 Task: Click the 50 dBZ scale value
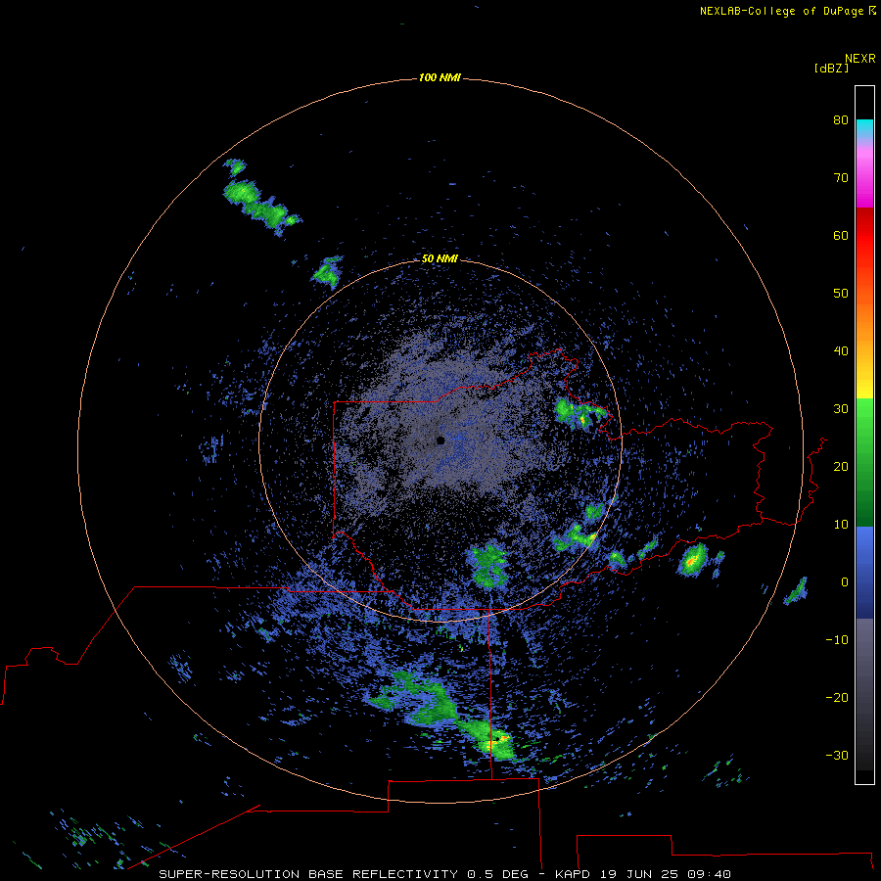tap(841, 294)
